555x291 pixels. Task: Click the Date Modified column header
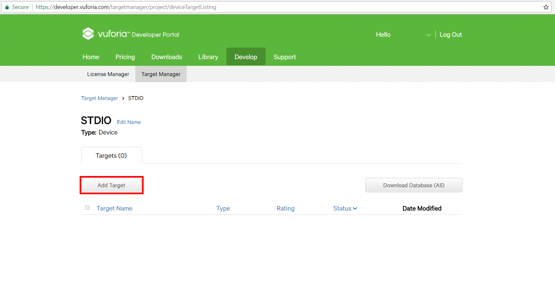coord(422,208)
